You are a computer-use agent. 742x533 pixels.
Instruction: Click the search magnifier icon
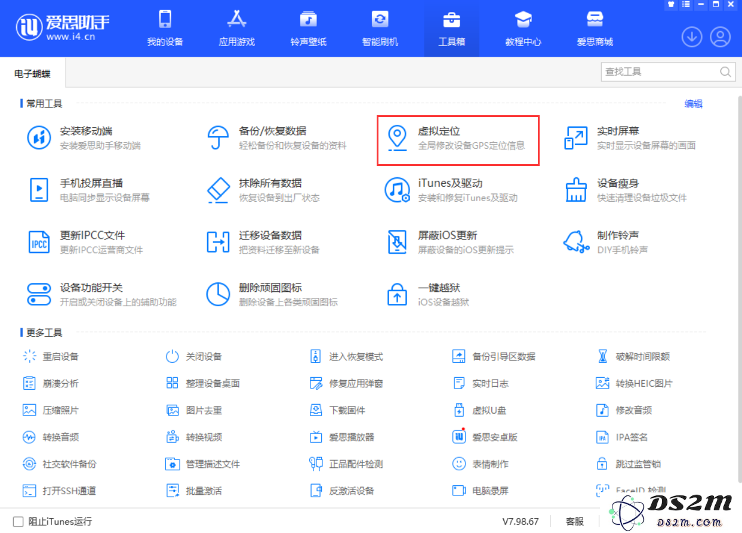tap(725, 72)
